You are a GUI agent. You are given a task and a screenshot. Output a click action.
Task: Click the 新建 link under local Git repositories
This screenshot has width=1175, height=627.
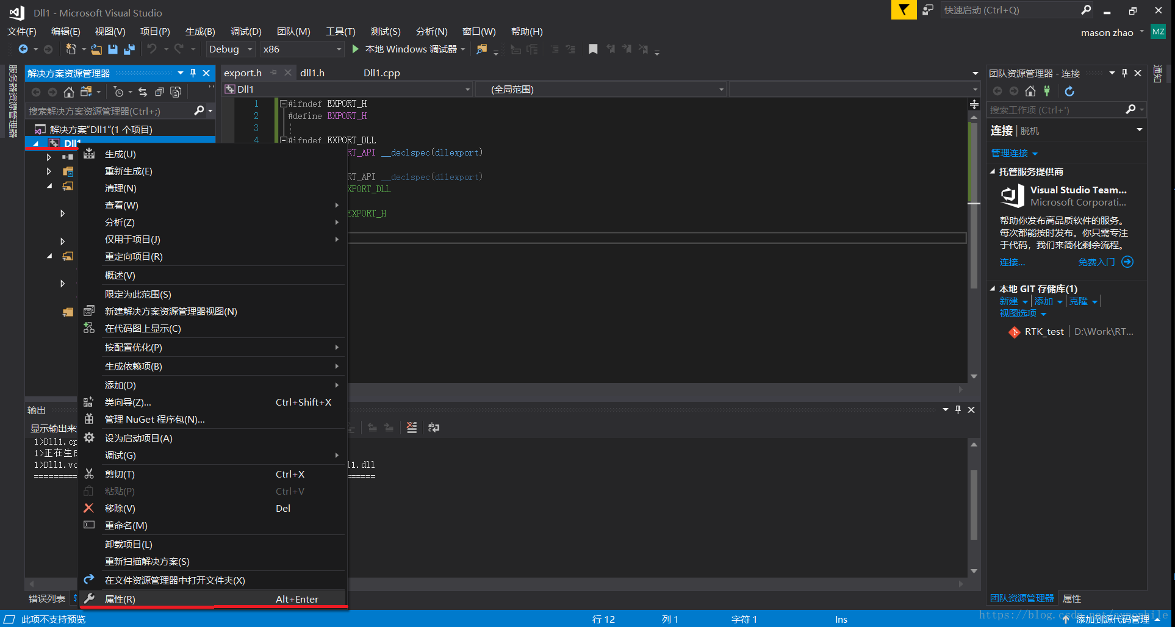[1008, 301]
